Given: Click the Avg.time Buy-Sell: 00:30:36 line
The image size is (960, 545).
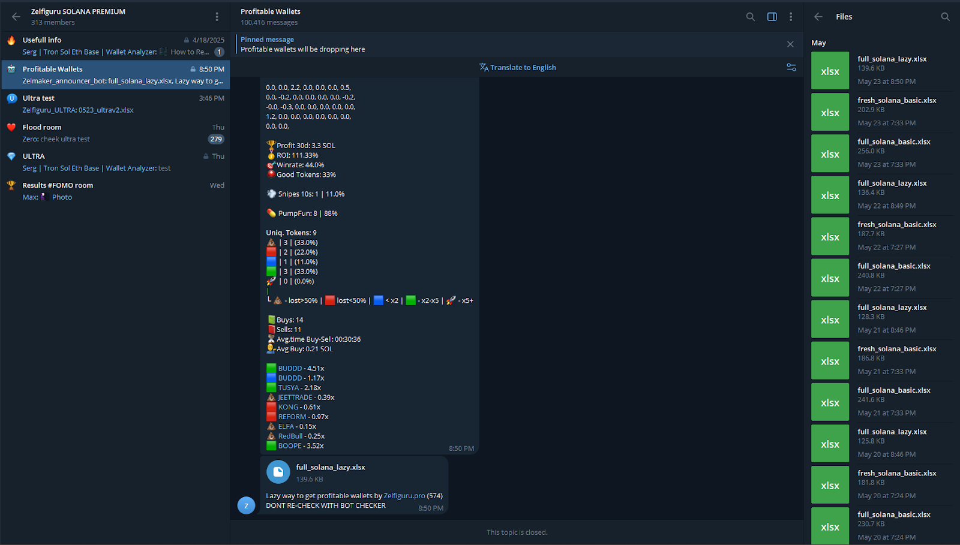Looking at the screenshot, I should [314, 339].
